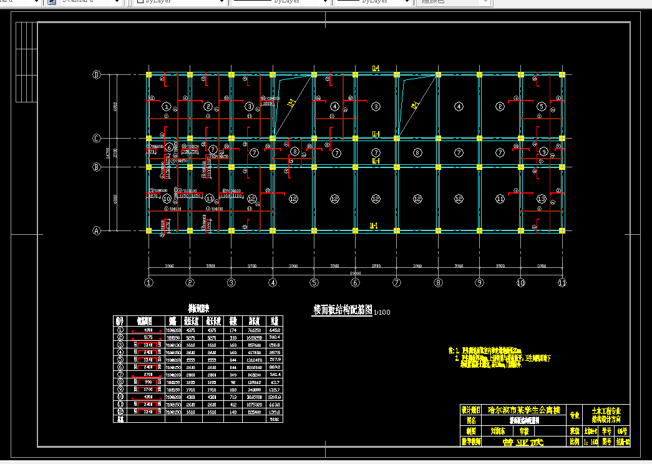This screenshot has width=652, height=464.
Task: Select the 学号 cell in the title block
Action: point(606,431)
